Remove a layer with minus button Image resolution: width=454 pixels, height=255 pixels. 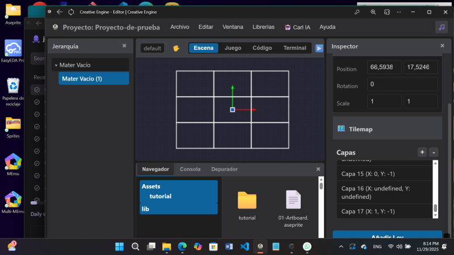coord(434,152)
